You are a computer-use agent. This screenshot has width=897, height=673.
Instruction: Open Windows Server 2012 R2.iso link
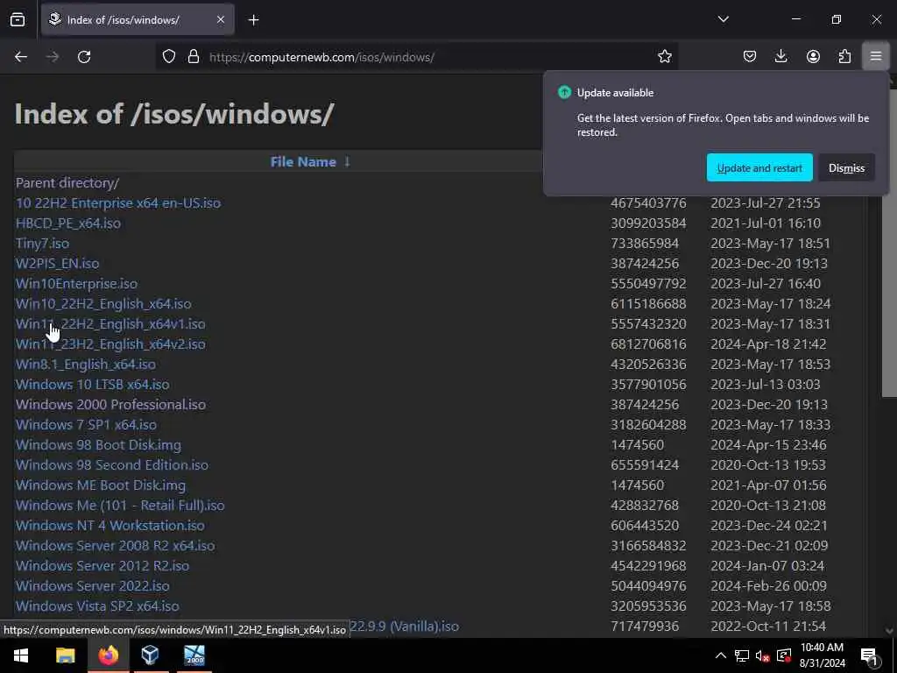[x=102, y=565]
